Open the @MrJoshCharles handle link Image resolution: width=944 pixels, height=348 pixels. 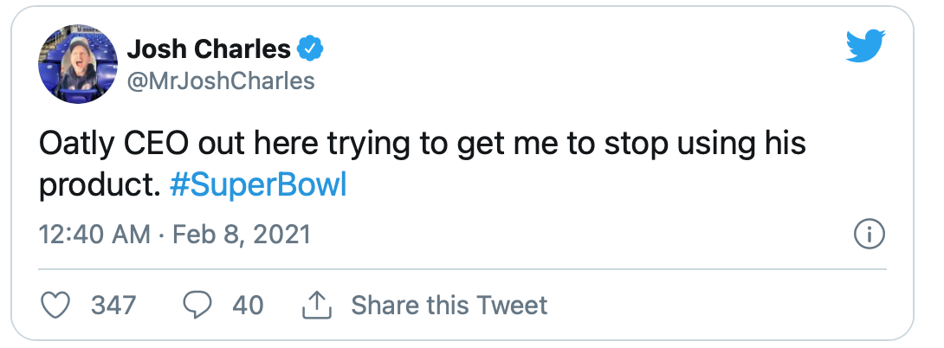220,82
